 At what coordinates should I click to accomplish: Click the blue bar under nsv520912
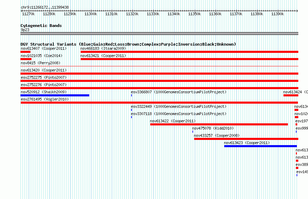coord(55,95)
